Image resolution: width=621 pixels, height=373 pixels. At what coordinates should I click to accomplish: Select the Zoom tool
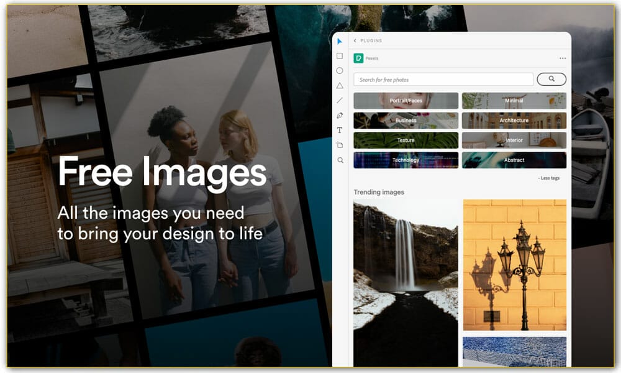coord(340,160)
